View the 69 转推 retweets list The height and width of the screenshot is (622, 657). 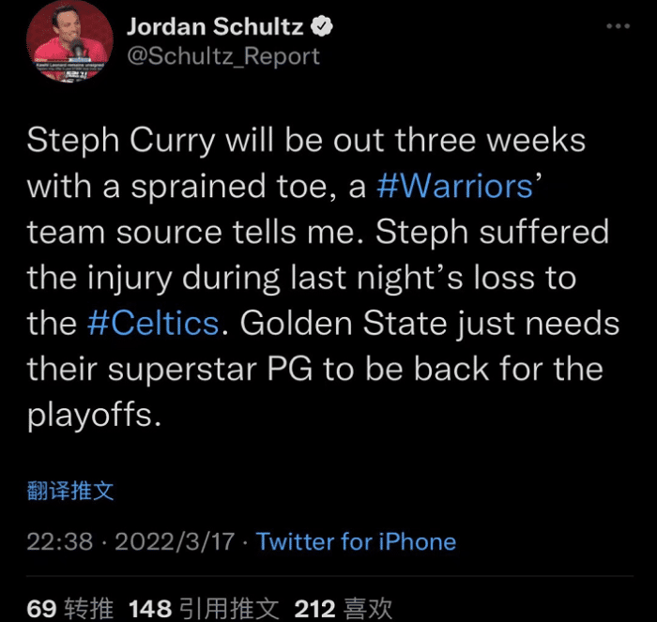tap(70, 608)
